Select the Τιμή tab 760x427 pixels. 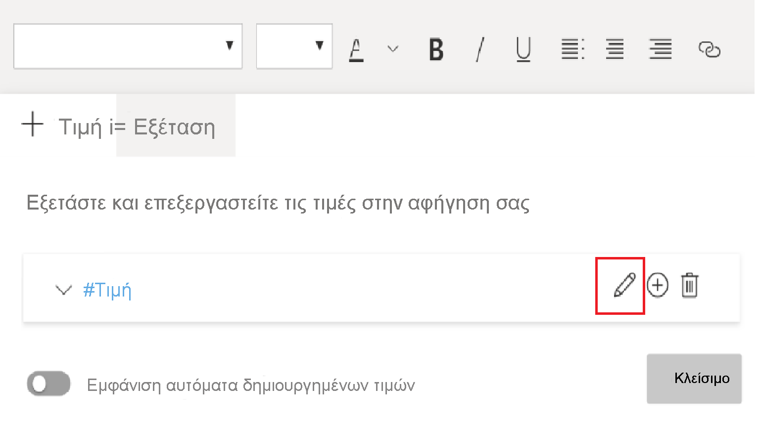[x=81, y=127]
